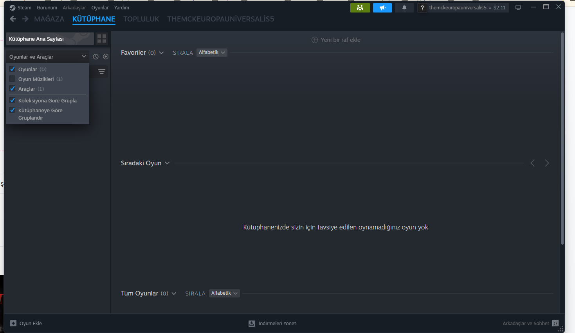Viewport: 575px width, 333px height.
Task: Open advanced filter lines icon
Action: (102, 72)
